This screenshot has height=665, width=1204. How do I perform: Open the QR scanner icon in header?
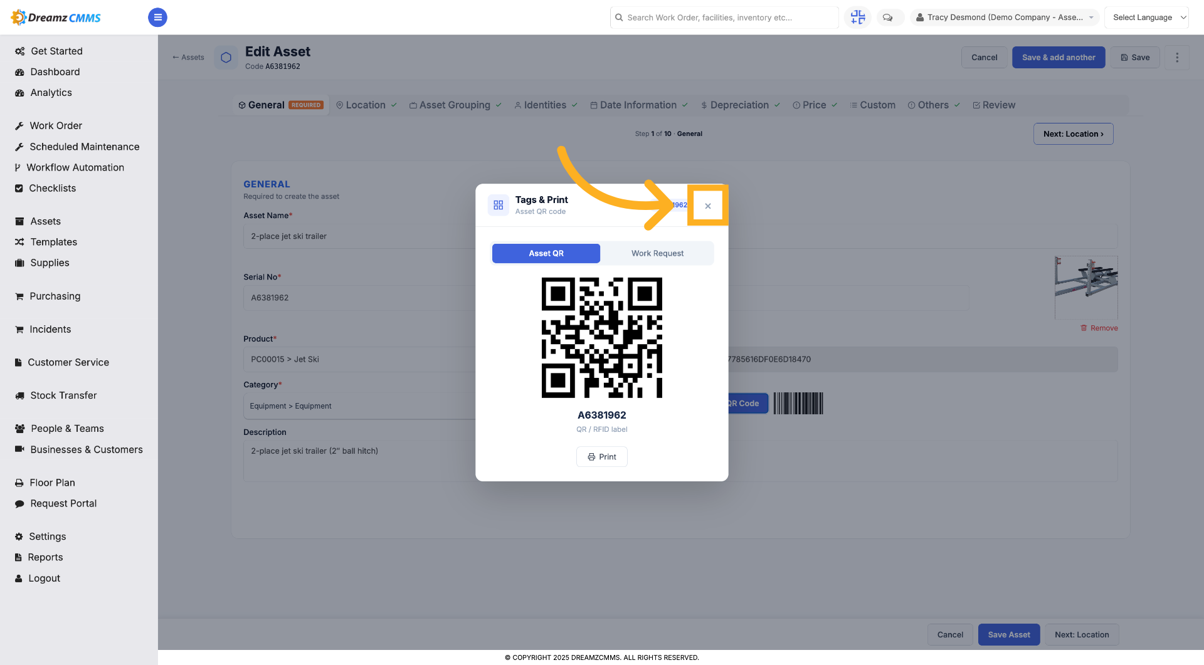coord(857,18)
